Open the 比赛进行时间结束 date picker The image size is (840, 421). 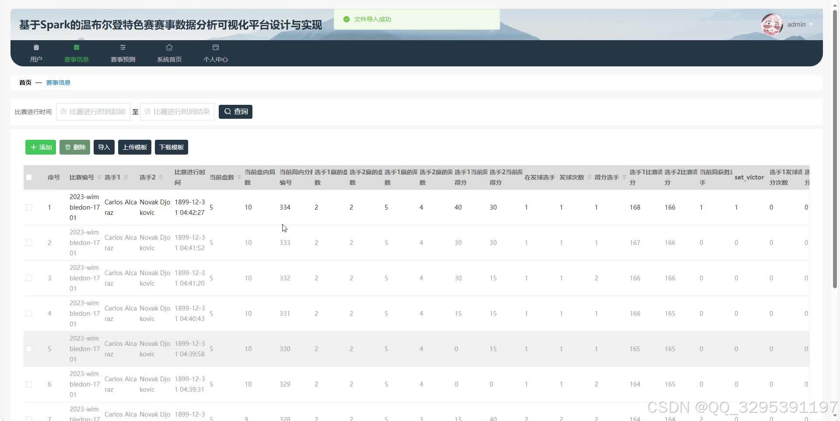[x=177, y=112]
